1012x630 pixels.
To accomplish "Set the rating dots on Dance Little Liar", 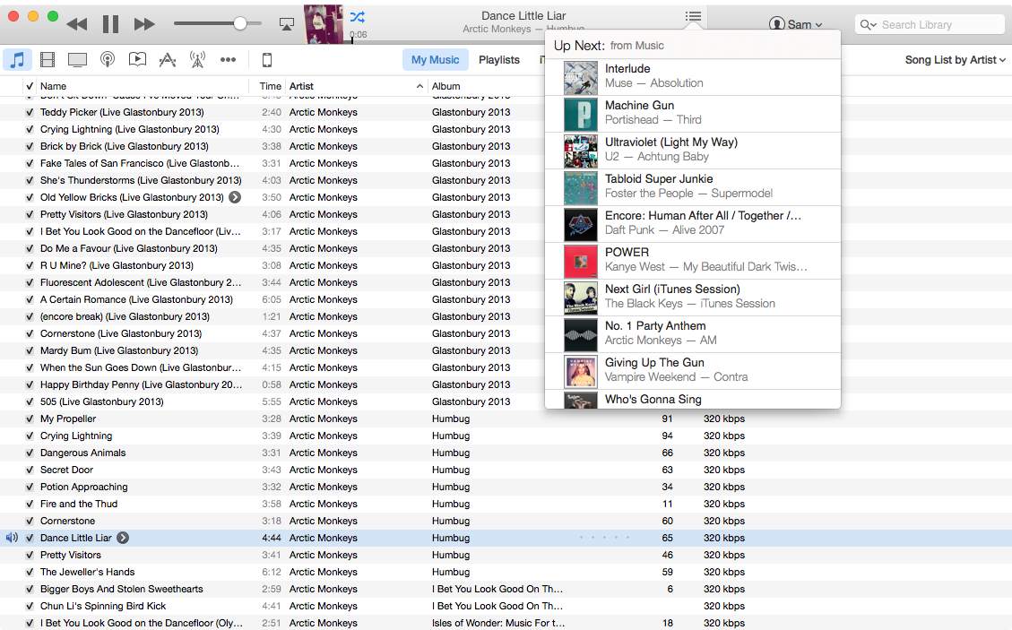I will [x=604, y=538].
